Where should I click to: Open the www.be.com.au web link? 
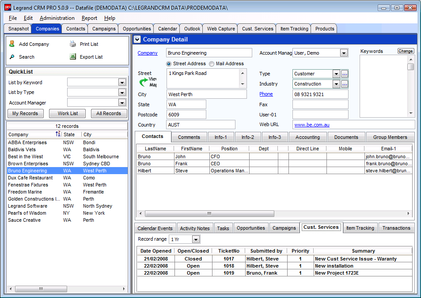312,125
